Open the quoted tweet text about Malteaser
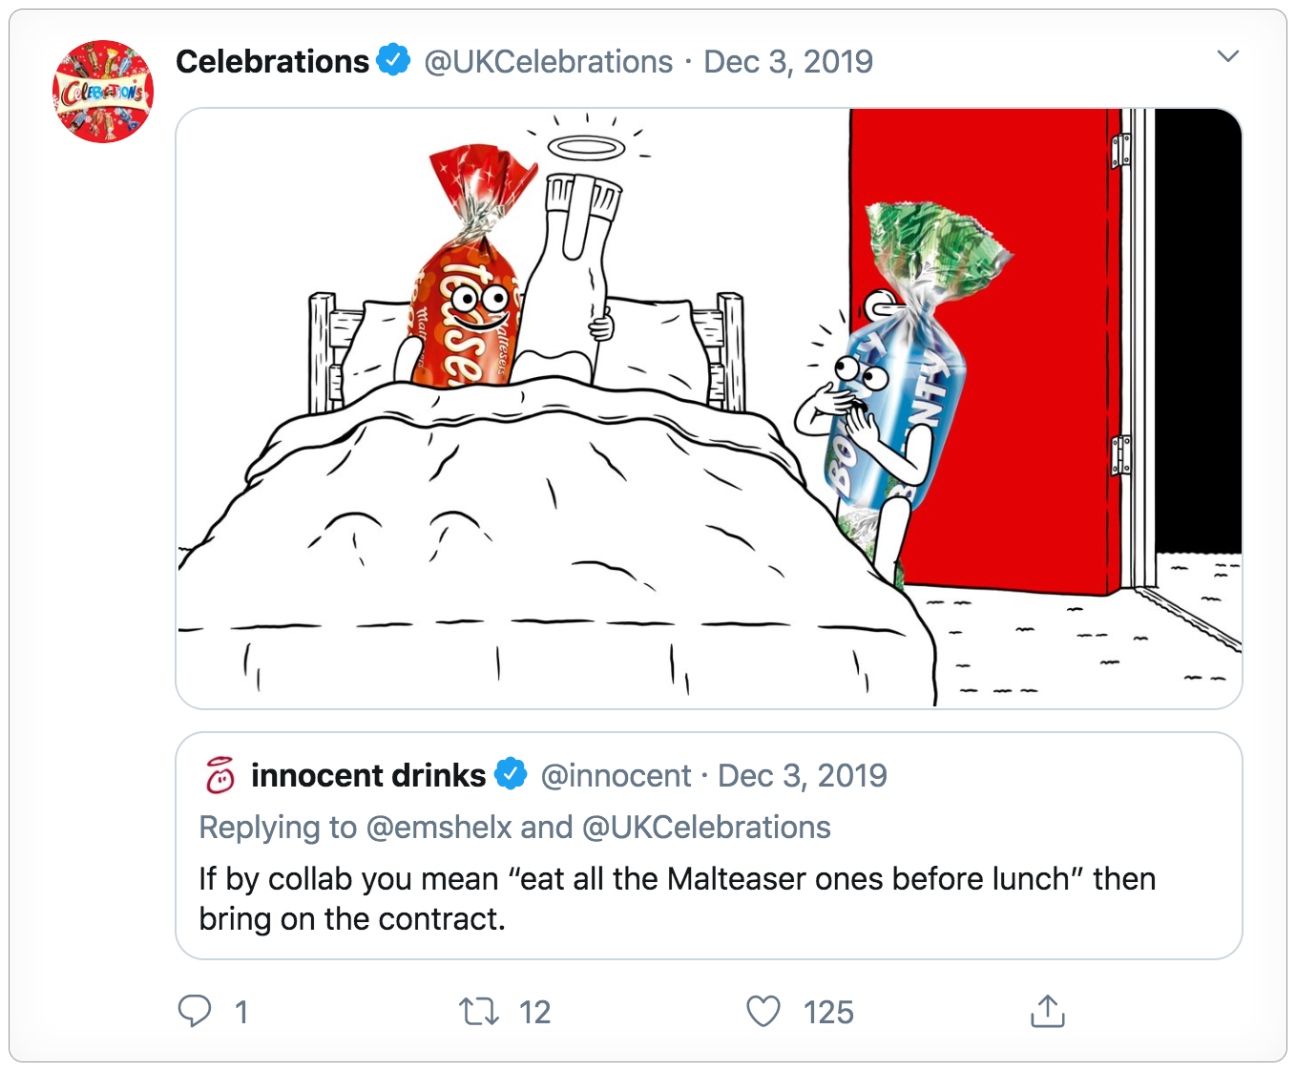Viewport: 1296px width, 1071px height. tap(678, 898)
